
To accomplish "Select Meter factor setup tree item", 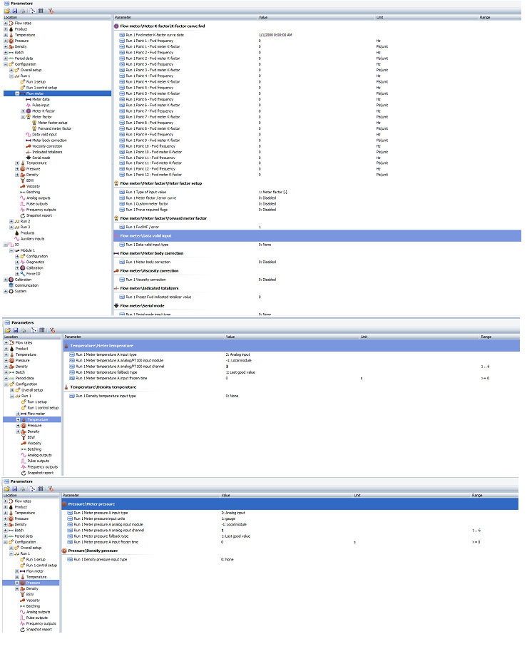I will (x=53, y=123).
